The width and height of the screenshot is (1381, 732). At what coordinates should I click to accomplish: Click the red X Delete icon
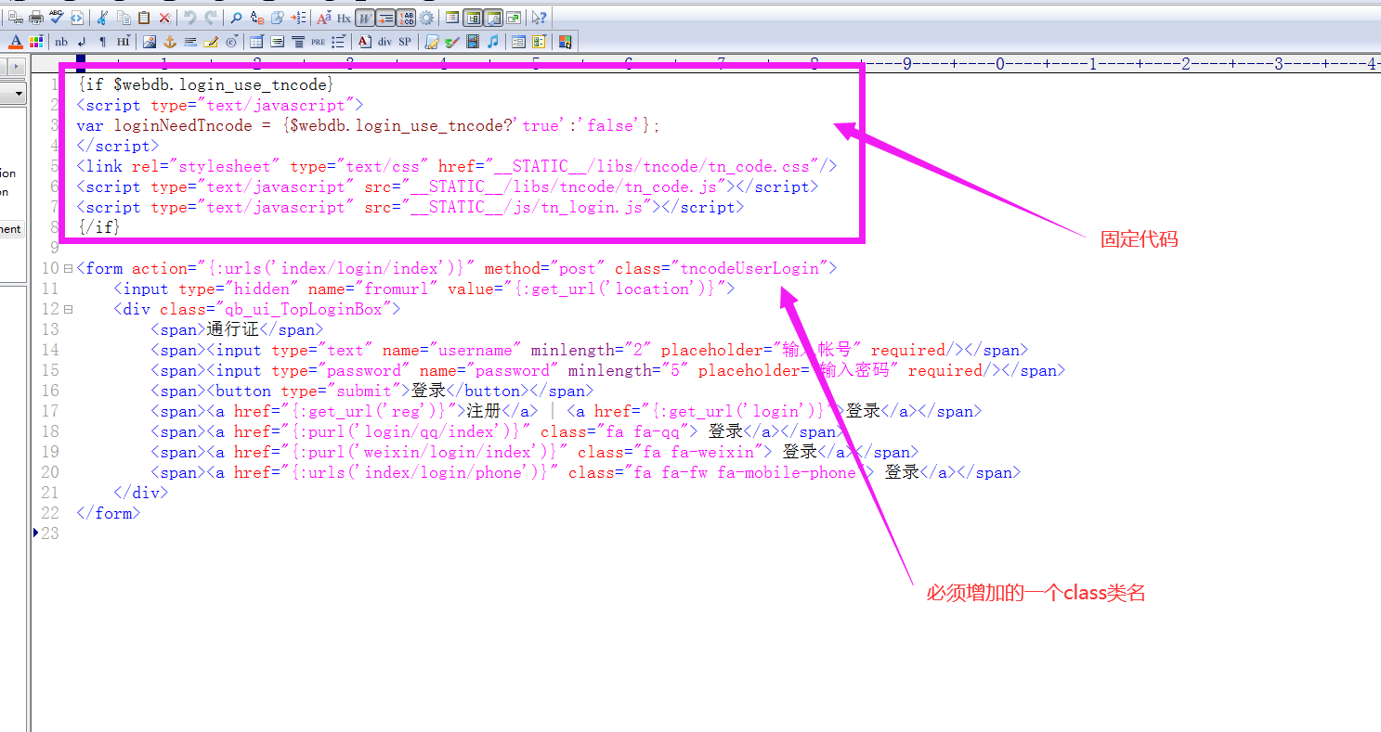[164, 18]
